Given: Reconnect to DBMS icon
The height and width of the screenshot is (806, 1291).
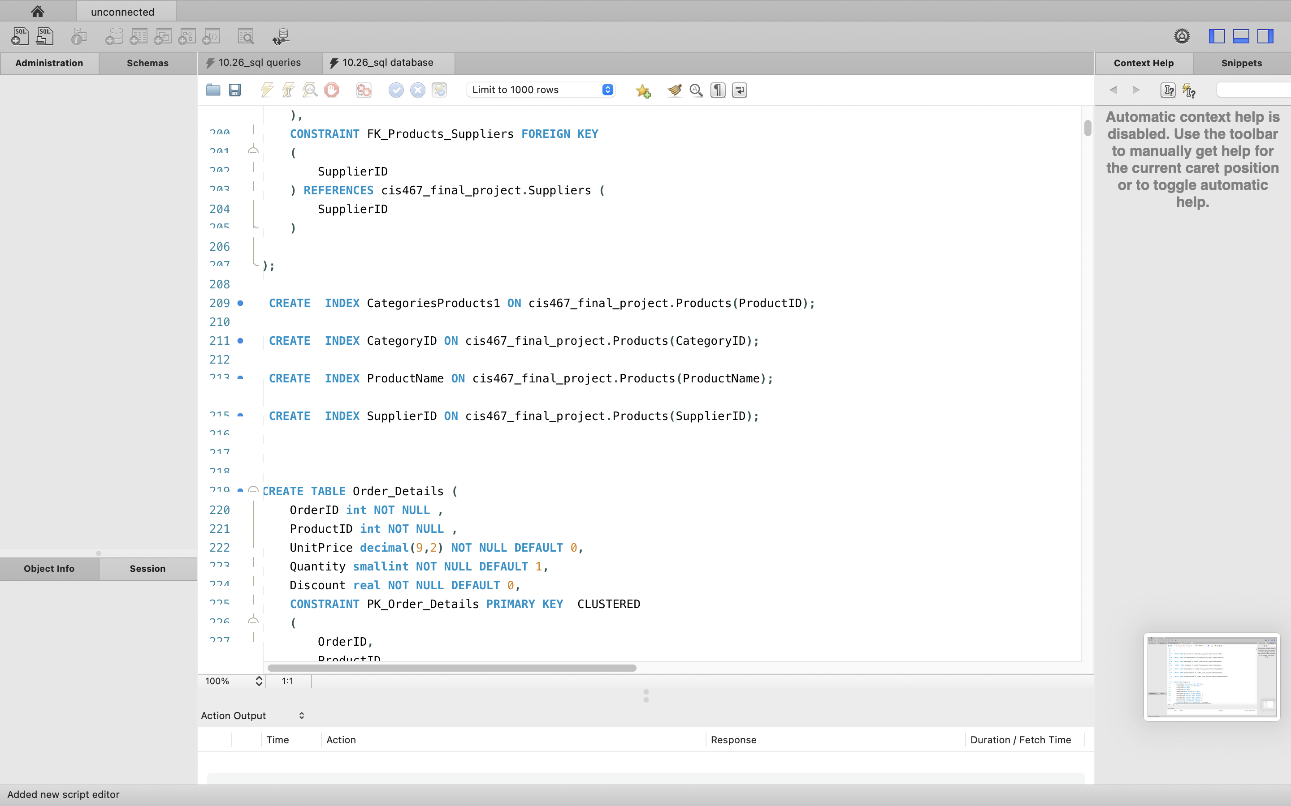Looking at the screenshot, I should pyautogui.click(x=281, y=36).
